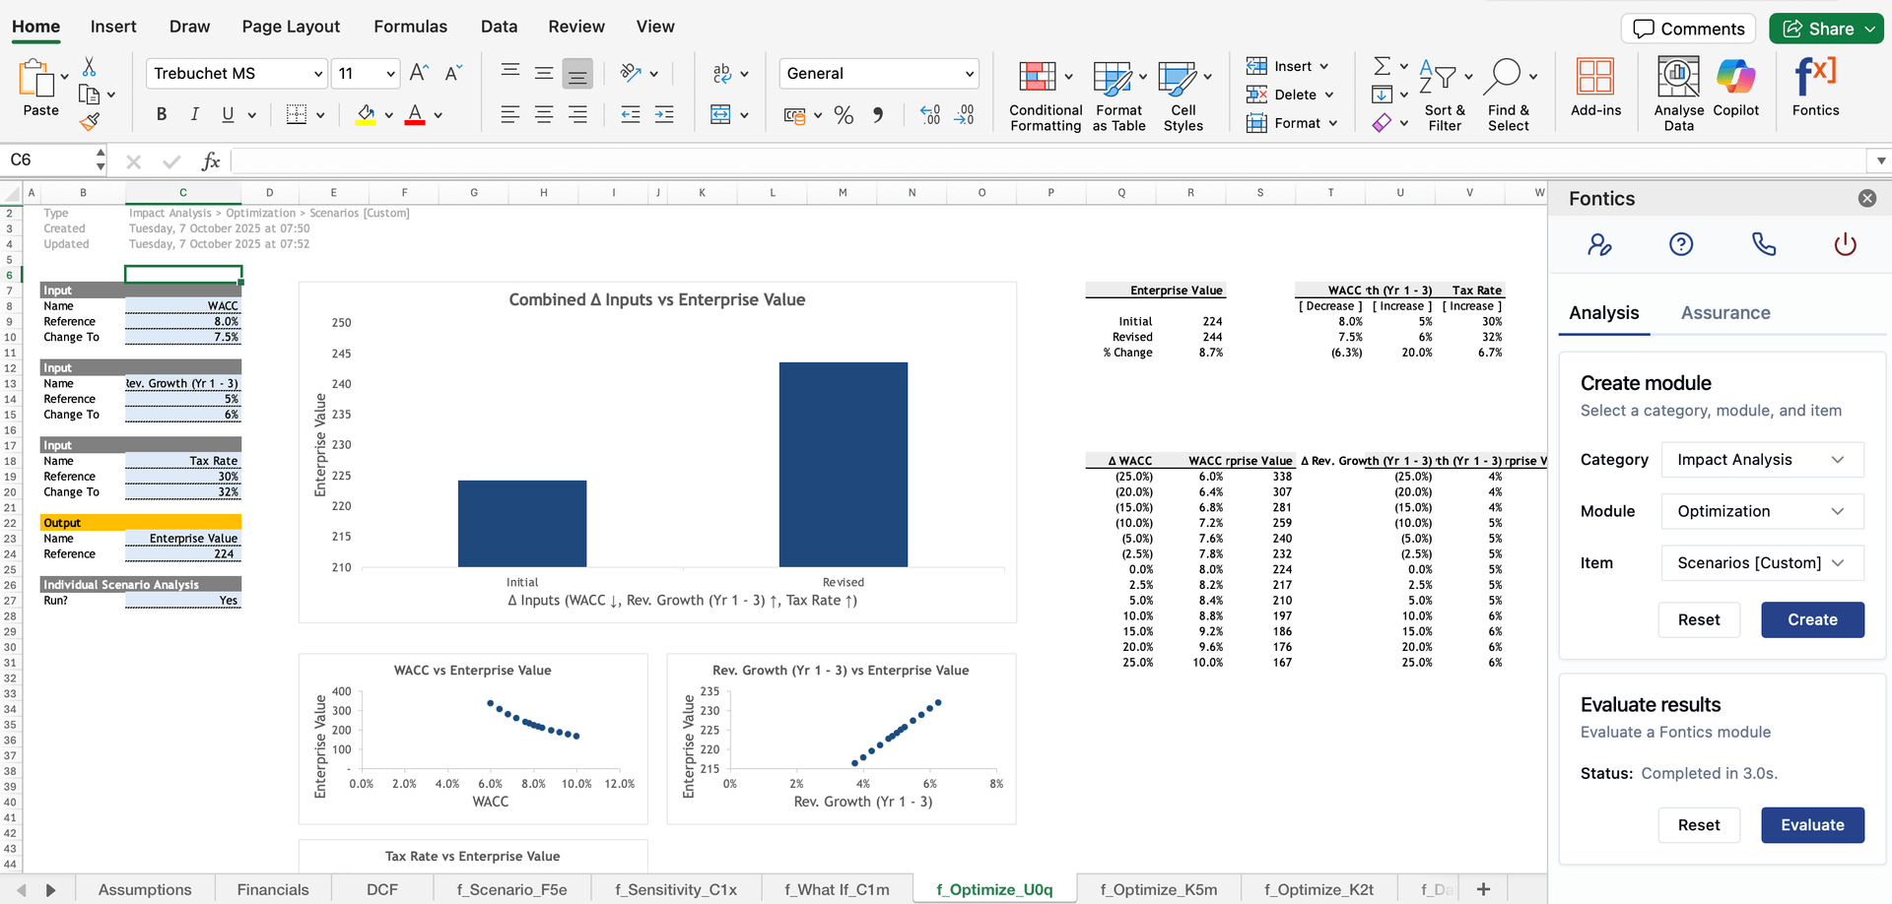
Task: Select the f_Scenario_F5e sheet tab
Action: click(511, 888)
